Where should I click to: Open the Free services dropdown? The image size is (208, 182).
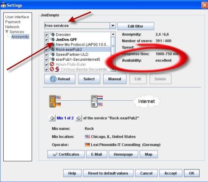tap(113, 25)
